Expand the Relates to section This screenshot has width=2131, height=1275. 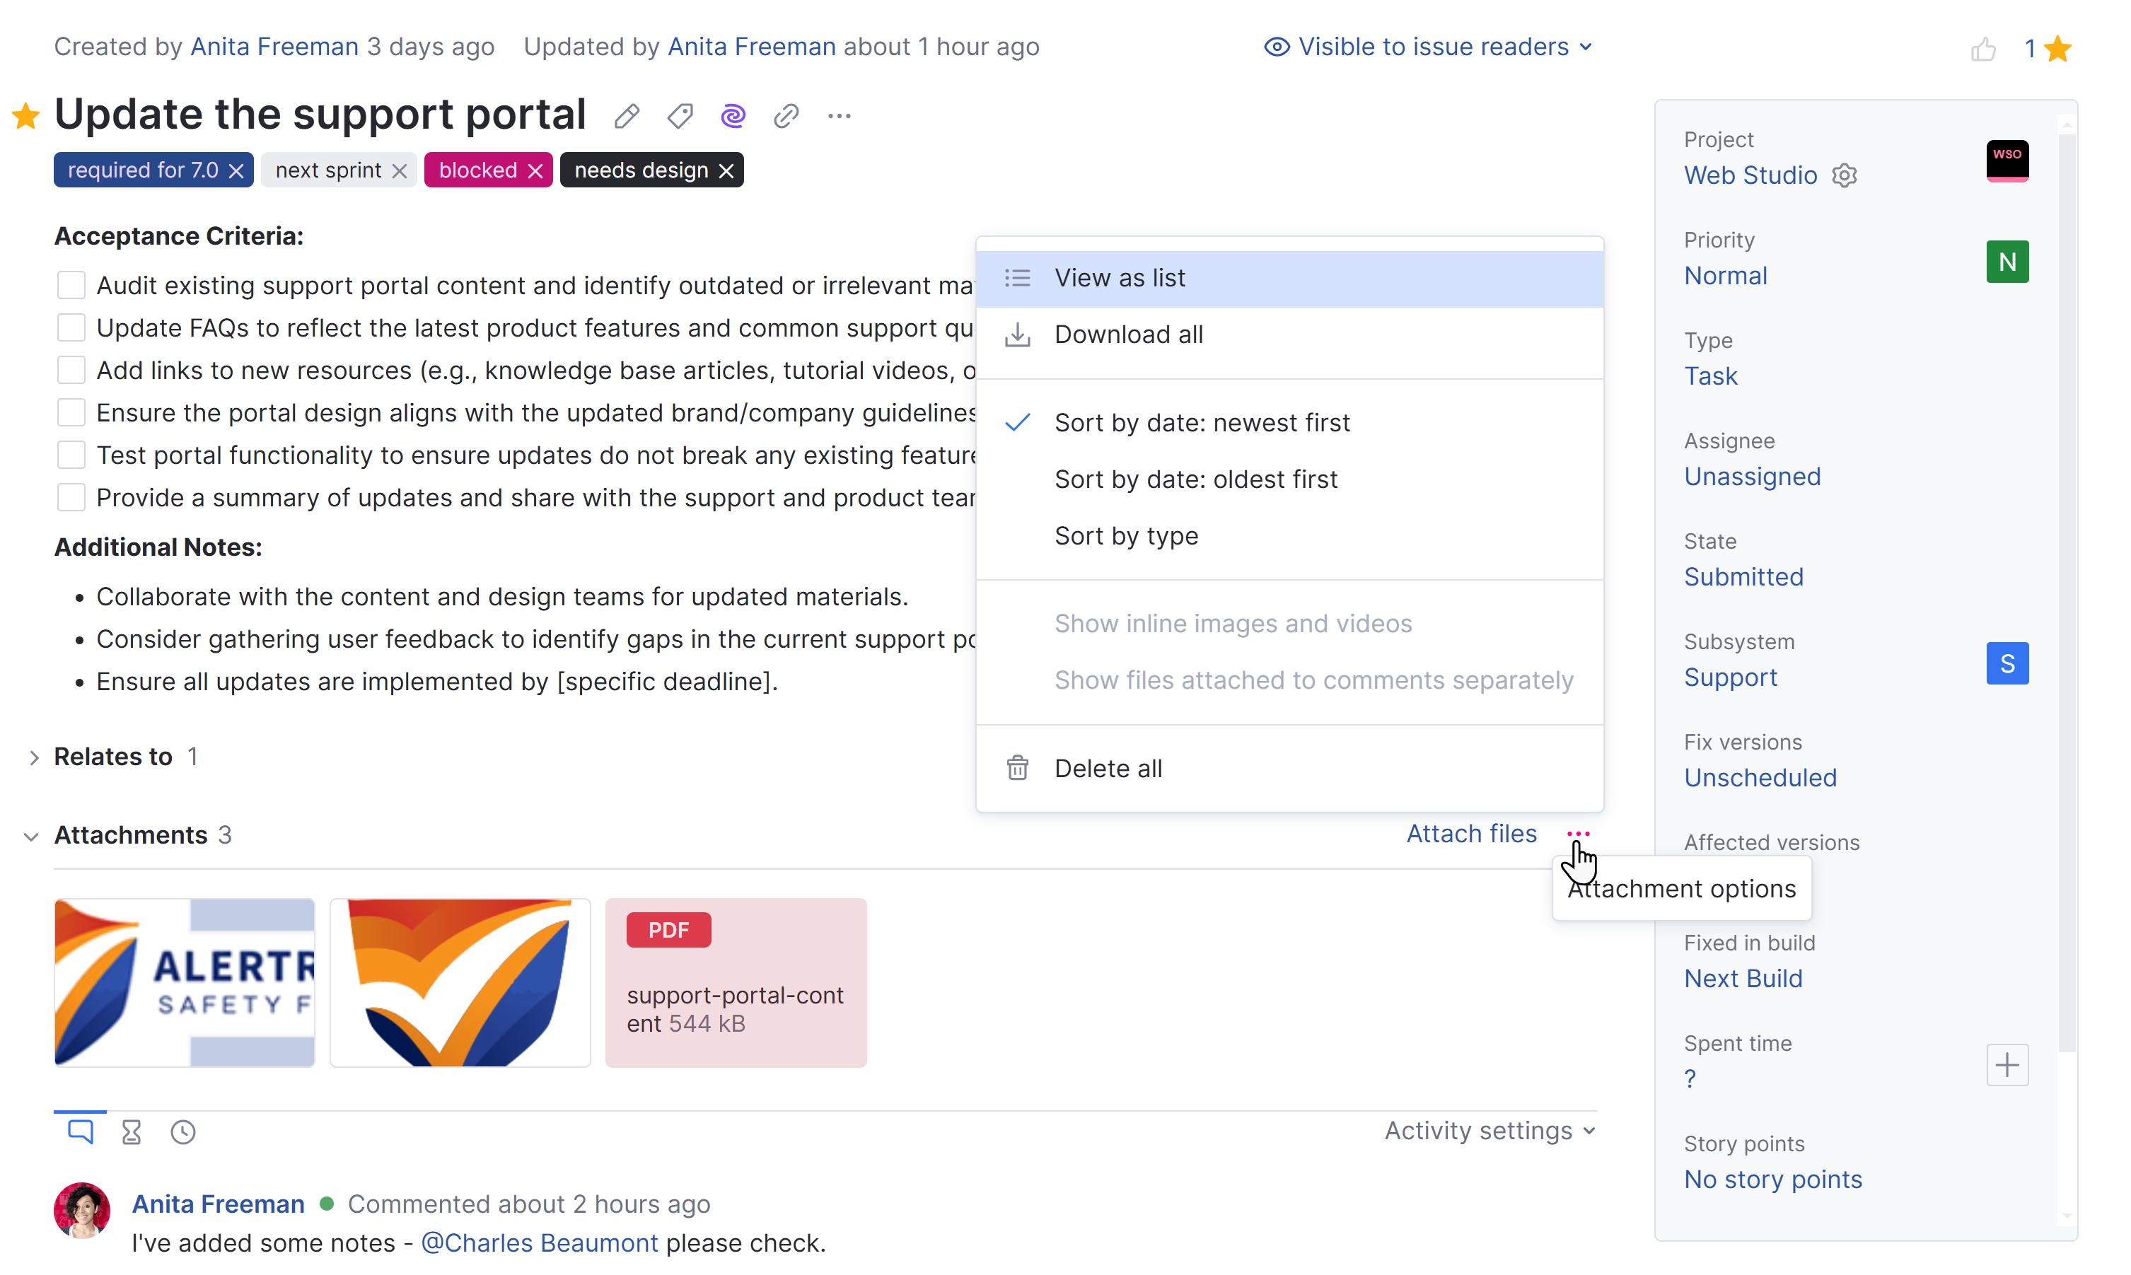(x=33, y=757)
